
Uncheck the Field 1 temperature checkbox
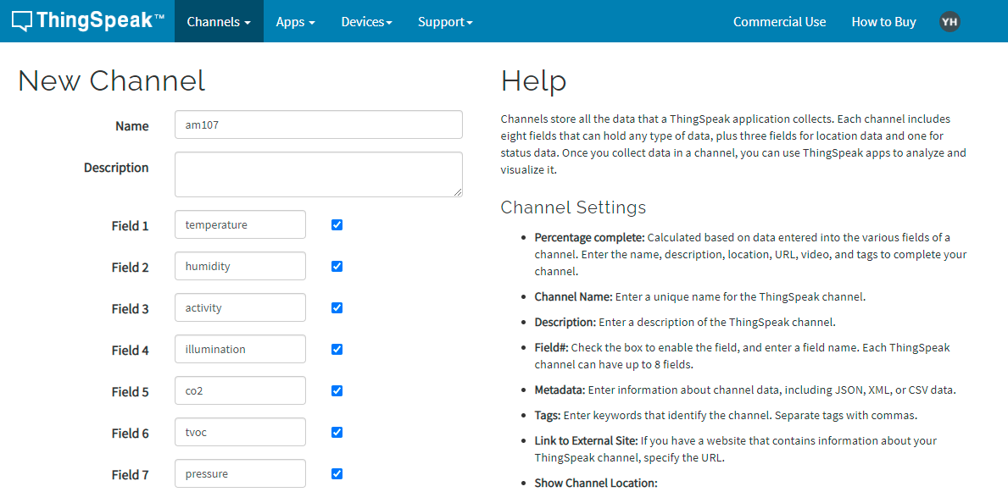[x=337, y=224]
